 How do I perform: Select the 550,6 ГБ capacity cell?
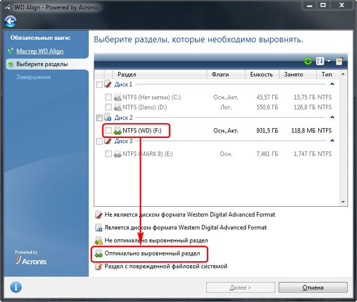(267, 107)
